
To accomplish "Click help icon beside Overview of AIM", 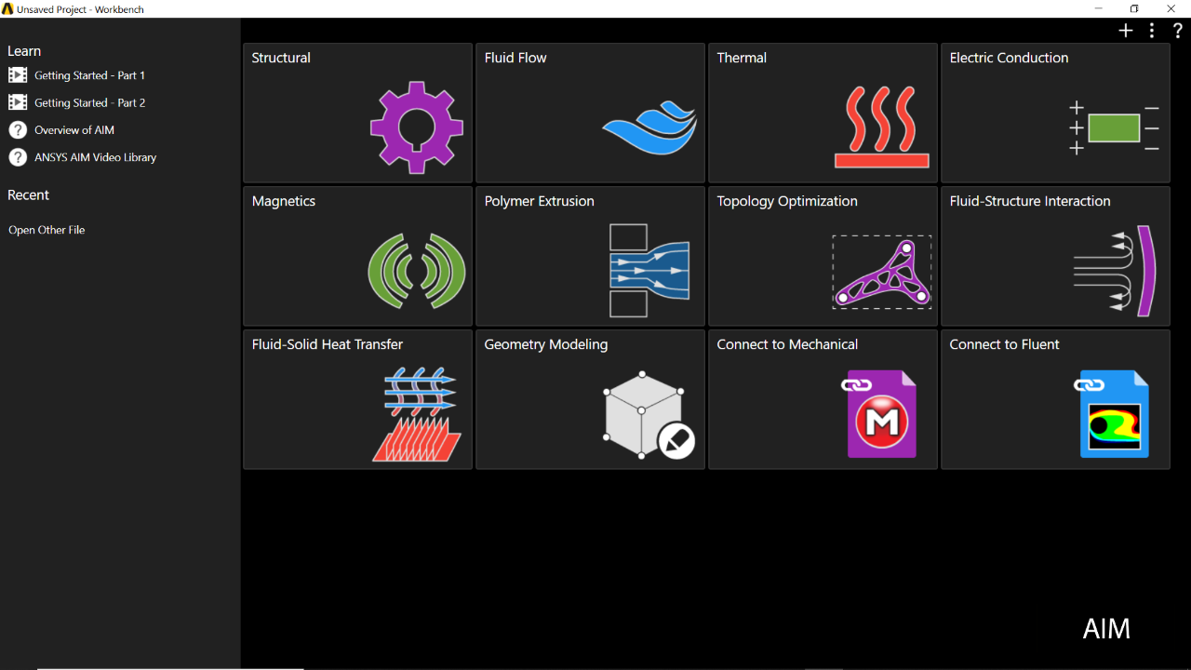I will click(18, 130).
